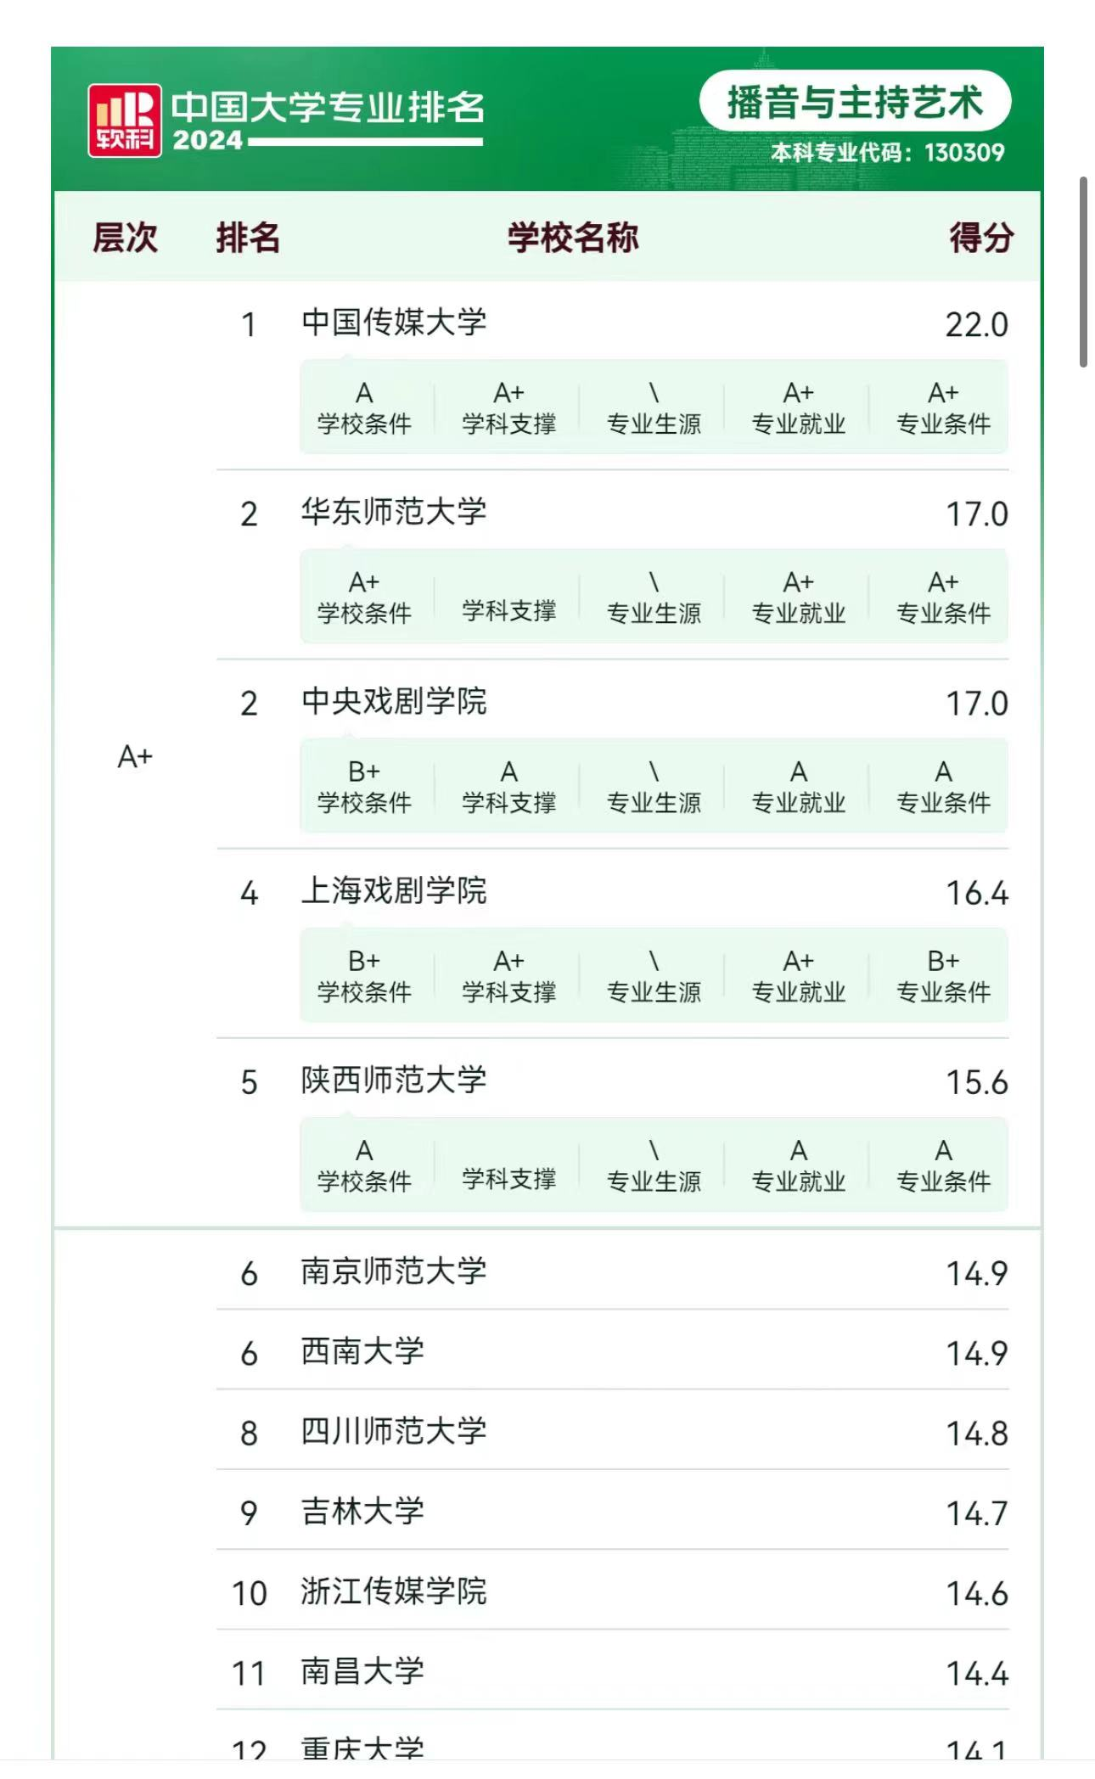Click the 学校名称 column header
The width and height of the screenshot is (1095, 1779).
click(573, 238)
